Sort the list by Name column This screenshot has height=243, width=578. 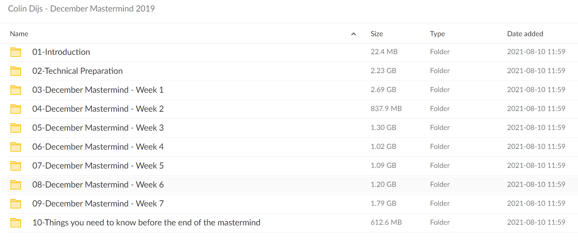pyautogui.click(x=19, y=34)
